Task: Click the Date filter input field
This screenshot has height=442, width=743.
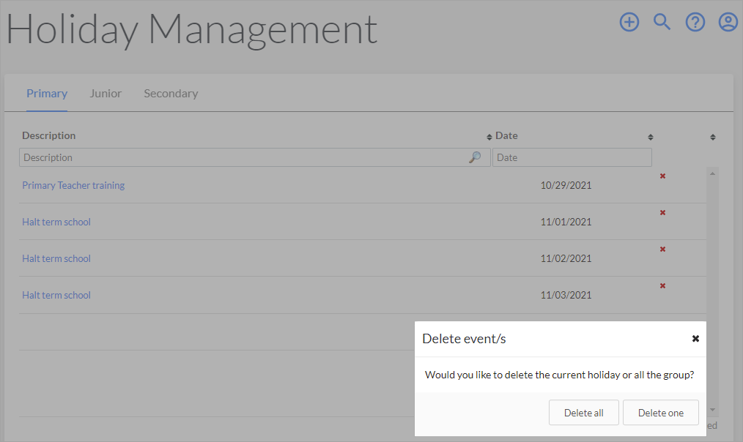Action: [572, 157]
